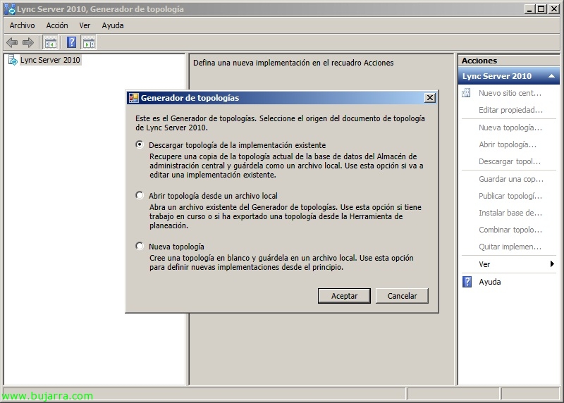The width and height of the screenshot is (564, 403).
Task: Toggle the console tree pane icon
Action: pyautogui.click(x=50, y=43)
